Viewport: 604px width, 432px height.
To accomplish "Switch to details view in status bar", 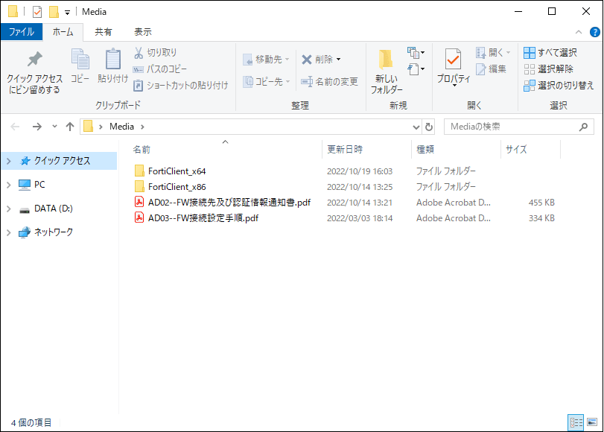I will coord(576,422).
